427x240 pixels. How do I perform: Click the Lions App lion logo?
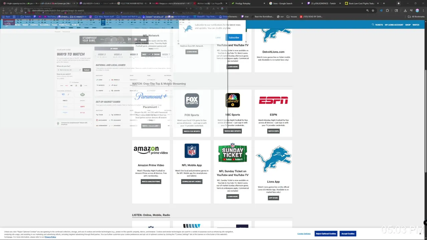(x=273, y=159)
